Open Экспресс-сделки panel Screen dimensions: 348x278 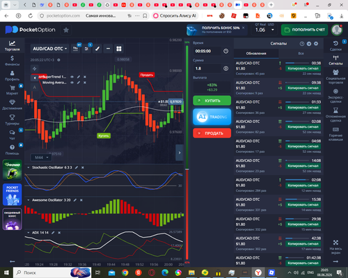[x=335, y=96]
